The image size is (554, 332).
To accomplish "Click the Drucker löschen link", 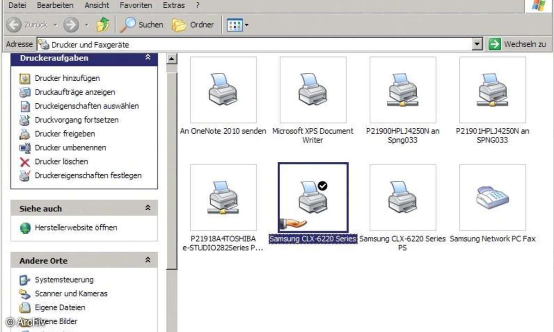I will point(61,161).
